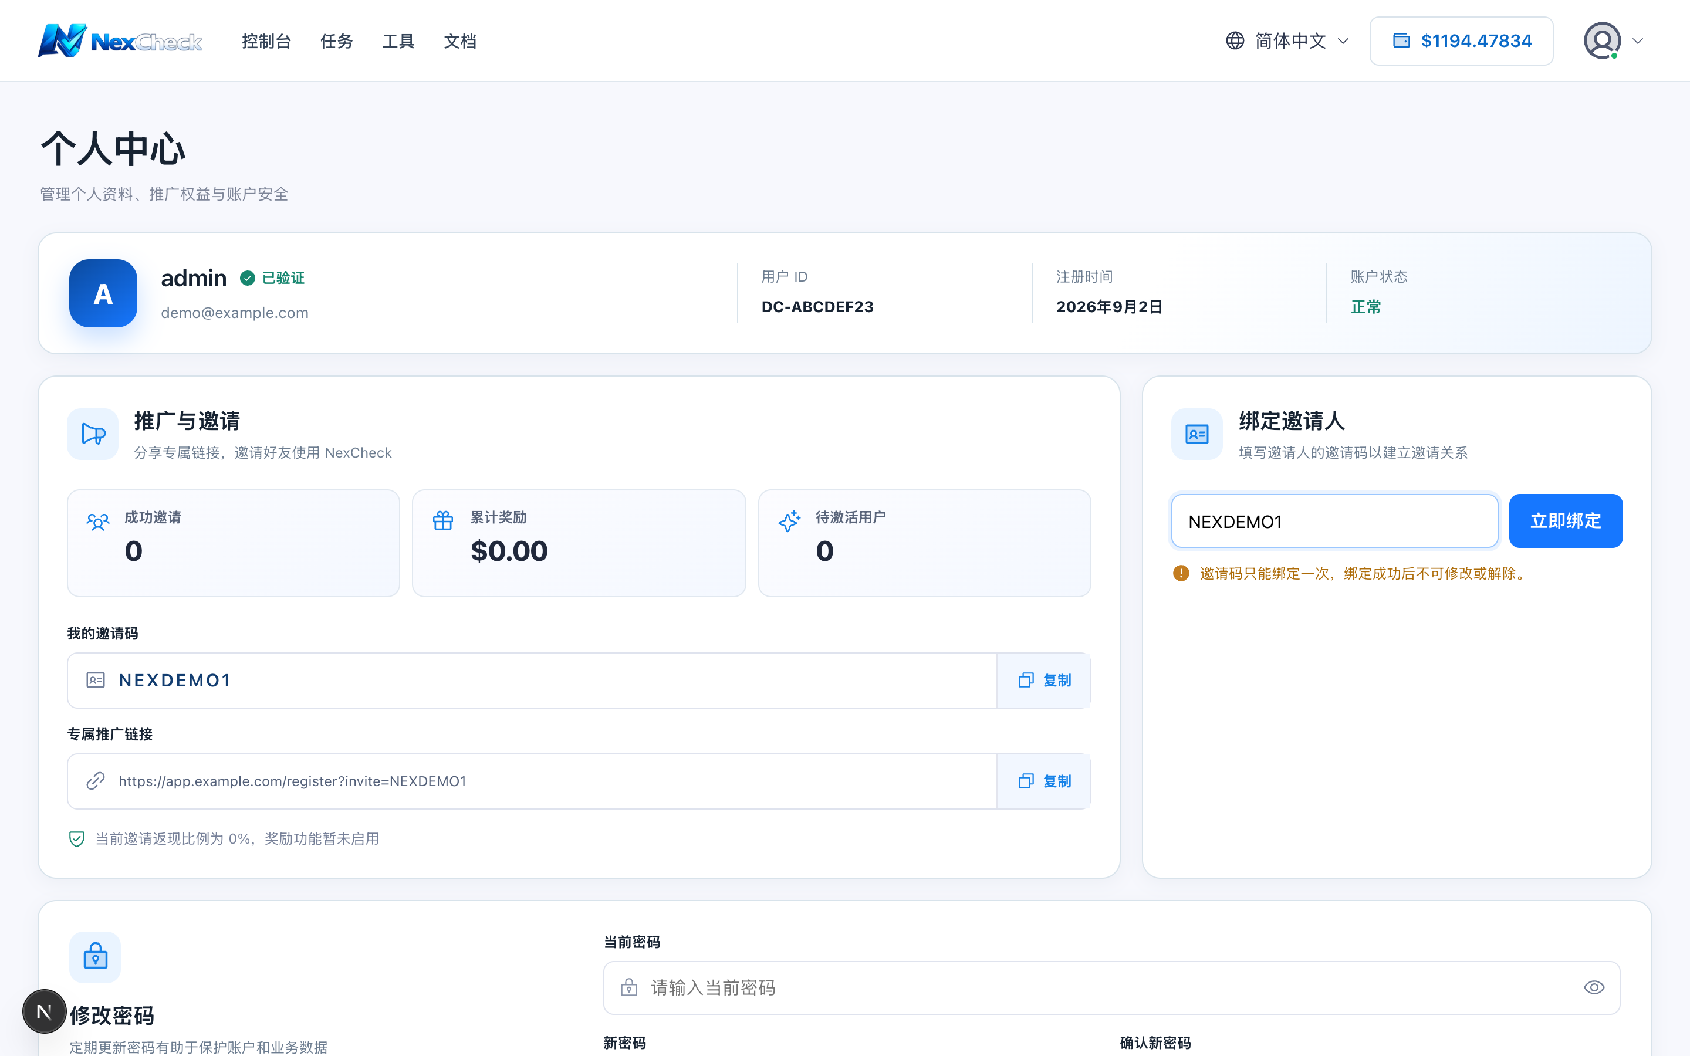Click the ID card icon beside NEXDEMO1 code
The height and width of the screenshot is (1056, 1690).
click(96, 681)
